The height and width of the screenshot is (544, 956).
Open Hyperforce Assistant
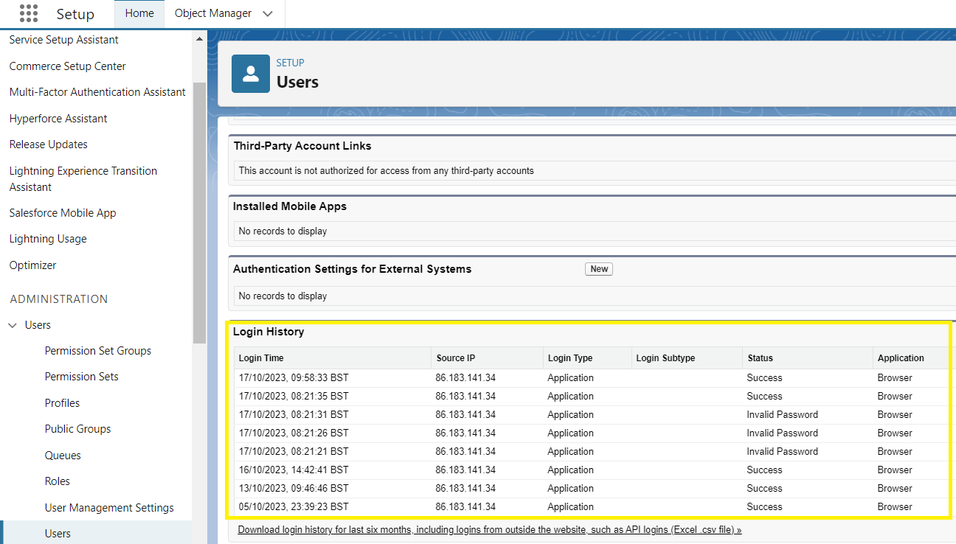pos(58,119)
